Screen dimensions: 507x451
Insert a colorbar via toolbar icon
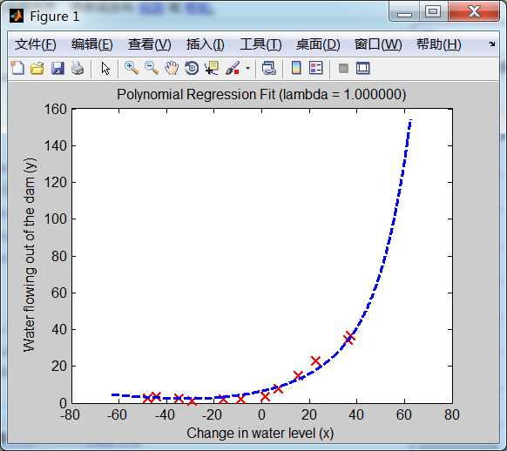click(296, 68)
